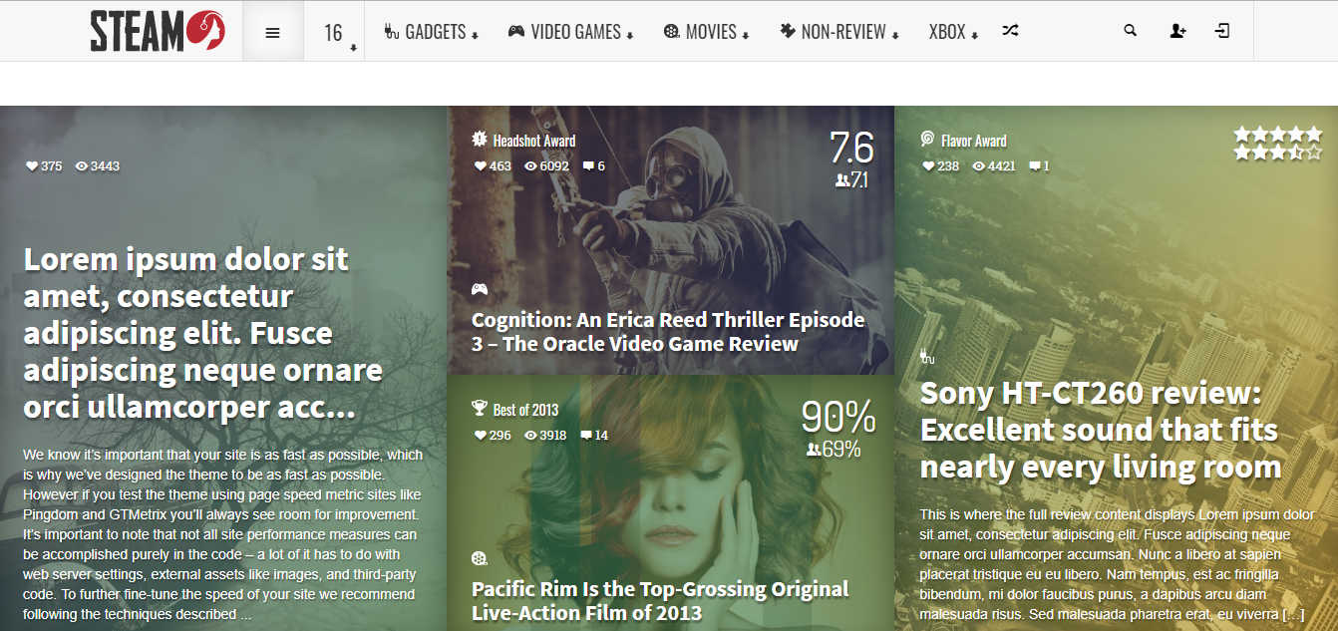1338x631 pixels.
Task: Click the Headshot Award gear badge icon
Action: point(480,140)
